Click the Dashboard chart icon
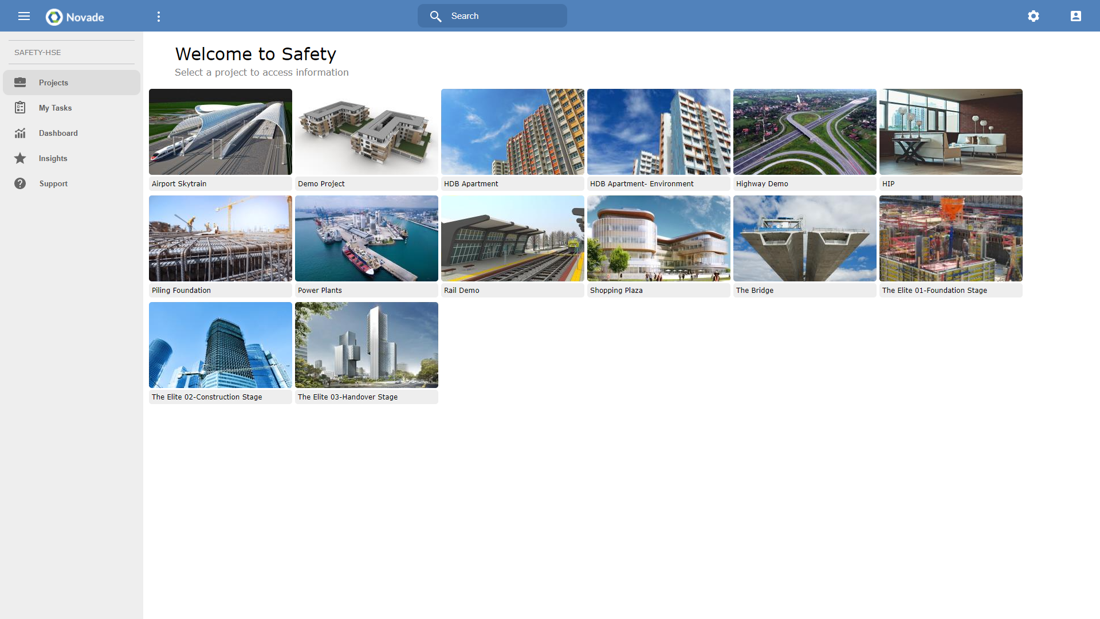This screenshot has height=619, width=1100. 20,133
